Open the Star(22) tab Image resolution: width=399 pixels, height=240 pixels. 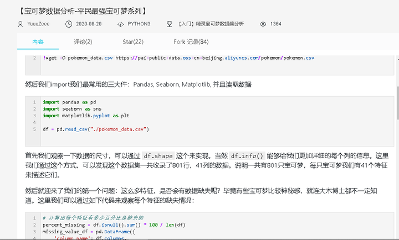[133, 42]
